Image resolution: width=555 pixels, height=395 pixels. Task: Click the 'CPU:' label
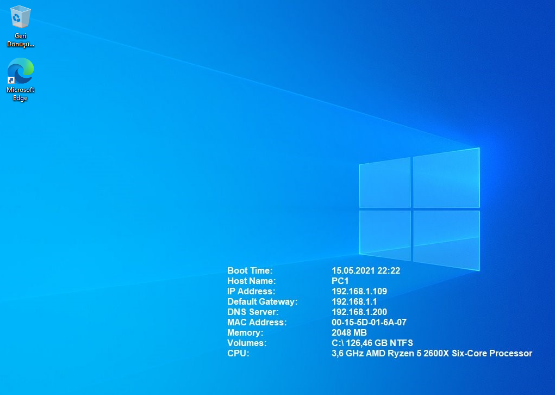pyautogui.click(x=238, y=353)
